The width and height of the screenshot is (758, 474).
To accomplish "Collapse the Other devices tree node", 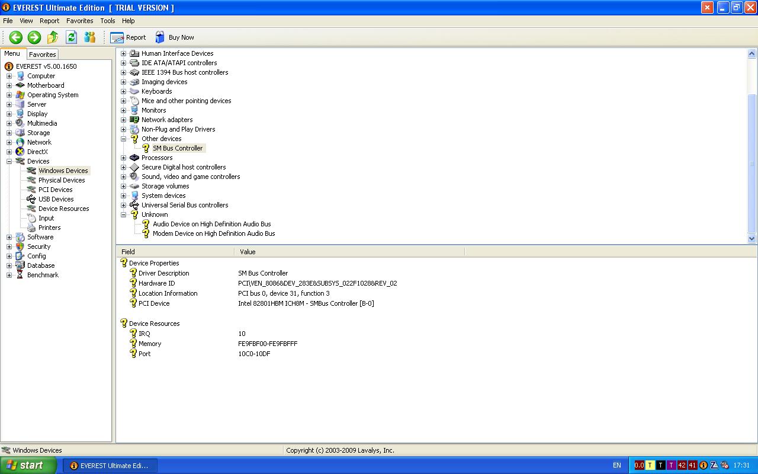I will pyautogui.click(x=123, y=139).
